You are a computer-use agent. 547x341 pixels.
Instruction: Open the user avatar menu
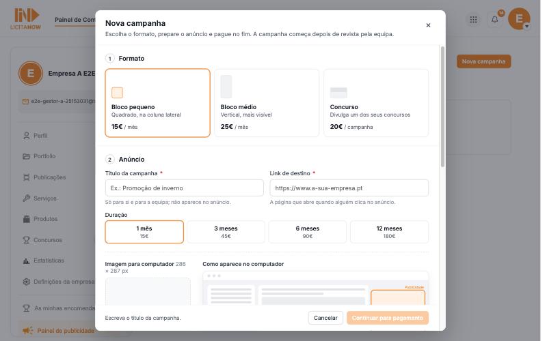point(519,19)
